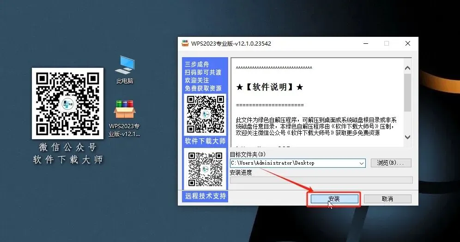This screenshot has width=460, height=242.
Task: Click the description scrollbar thumb
Action: [407, 93]
